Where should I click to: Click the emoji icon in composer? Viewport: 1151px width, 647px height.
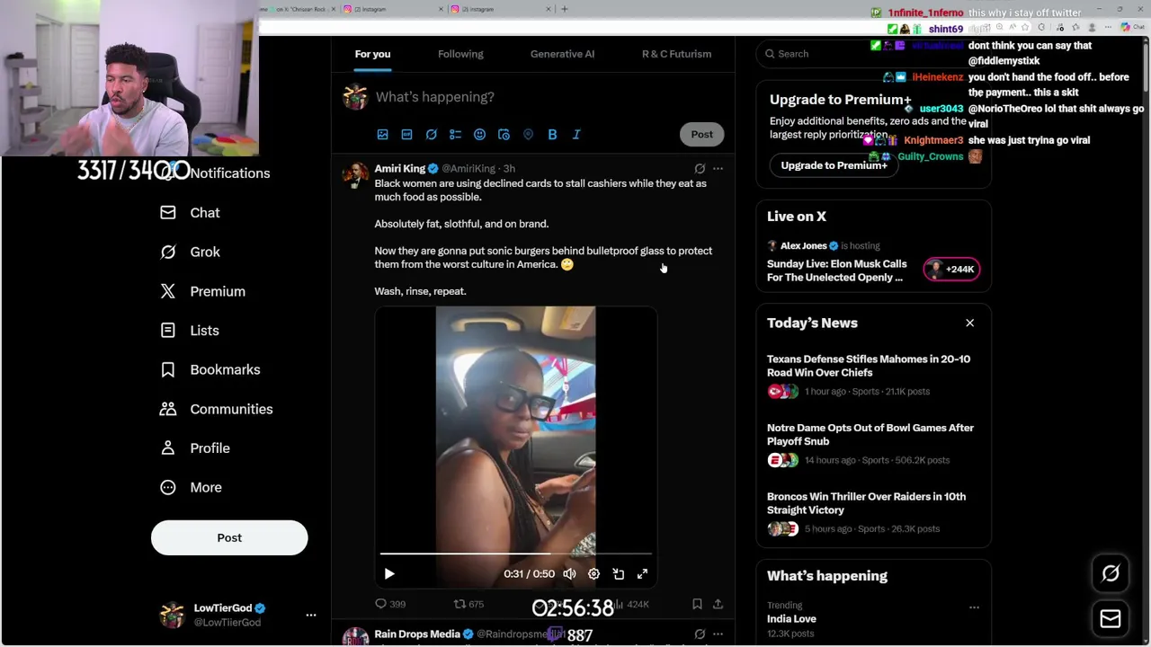[479, 135]
